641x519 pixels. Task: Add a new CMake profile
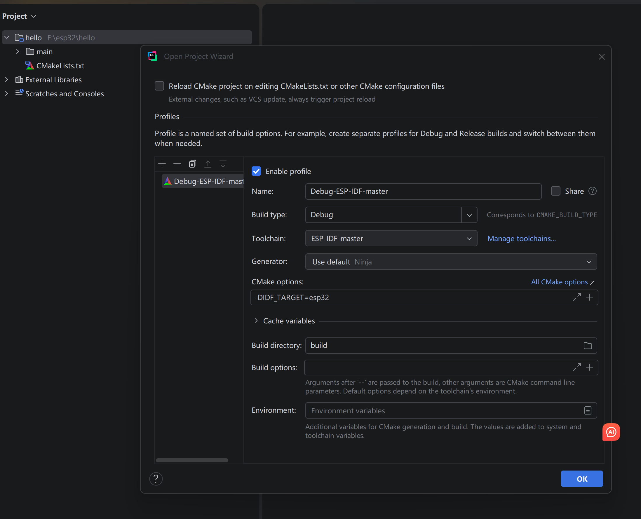tap(162, 164)
